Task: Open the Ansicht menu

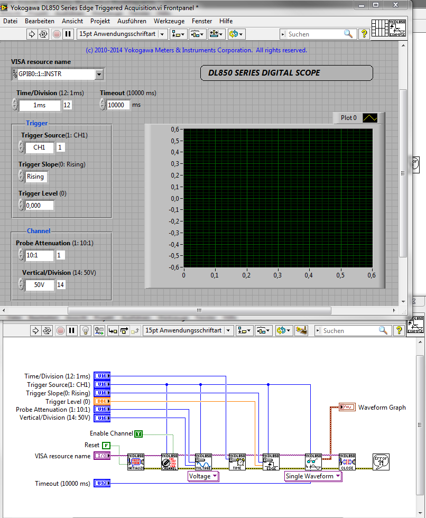Action: click(72, 21)
